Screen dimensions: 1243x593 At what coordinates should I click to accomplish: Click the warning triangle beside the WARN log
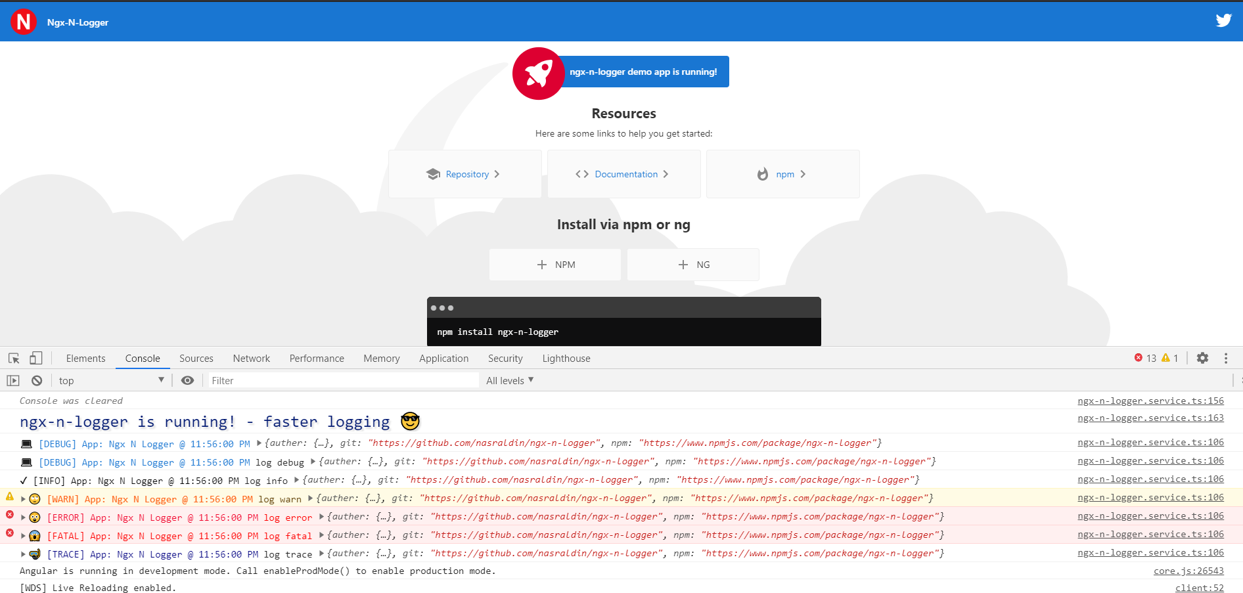point(10,496)
